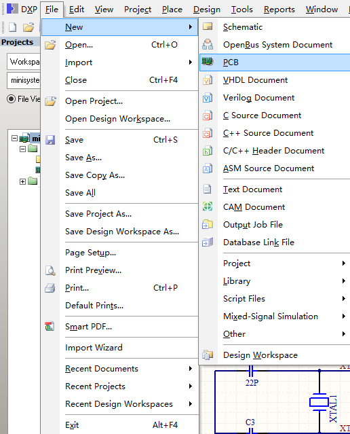Open the Project menu

138,10
